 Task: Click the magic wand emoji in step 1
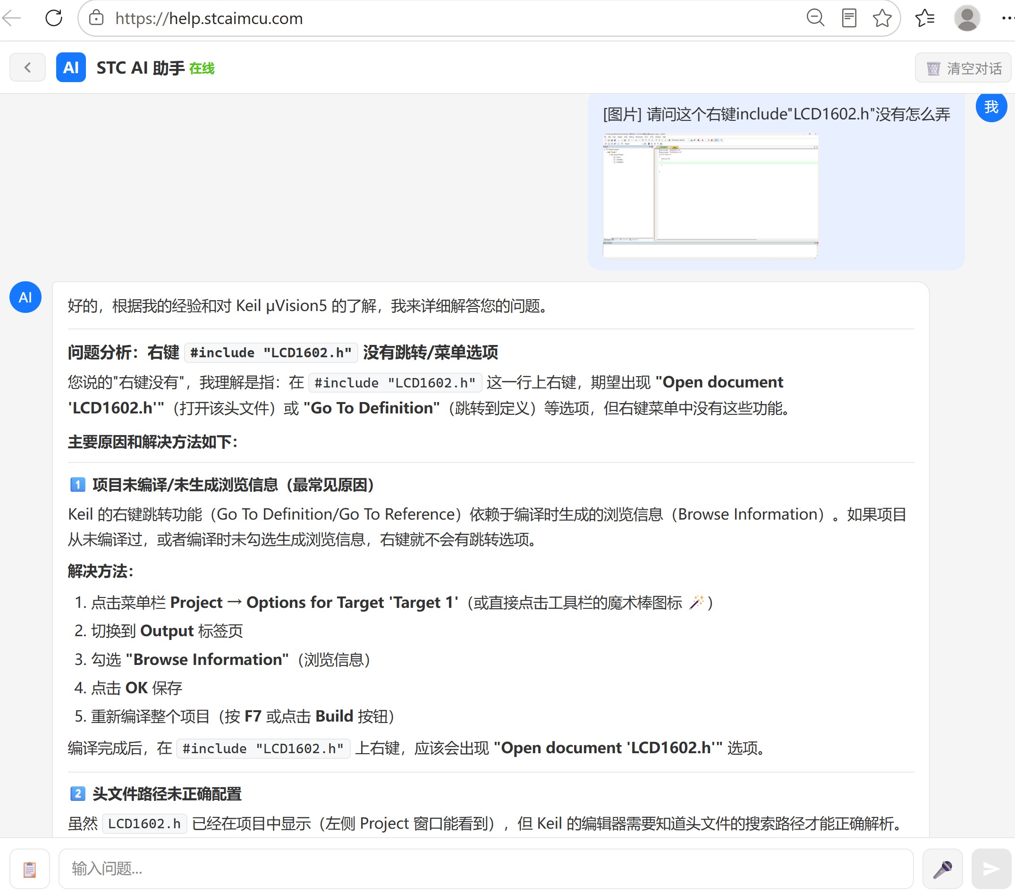point(696,602)
